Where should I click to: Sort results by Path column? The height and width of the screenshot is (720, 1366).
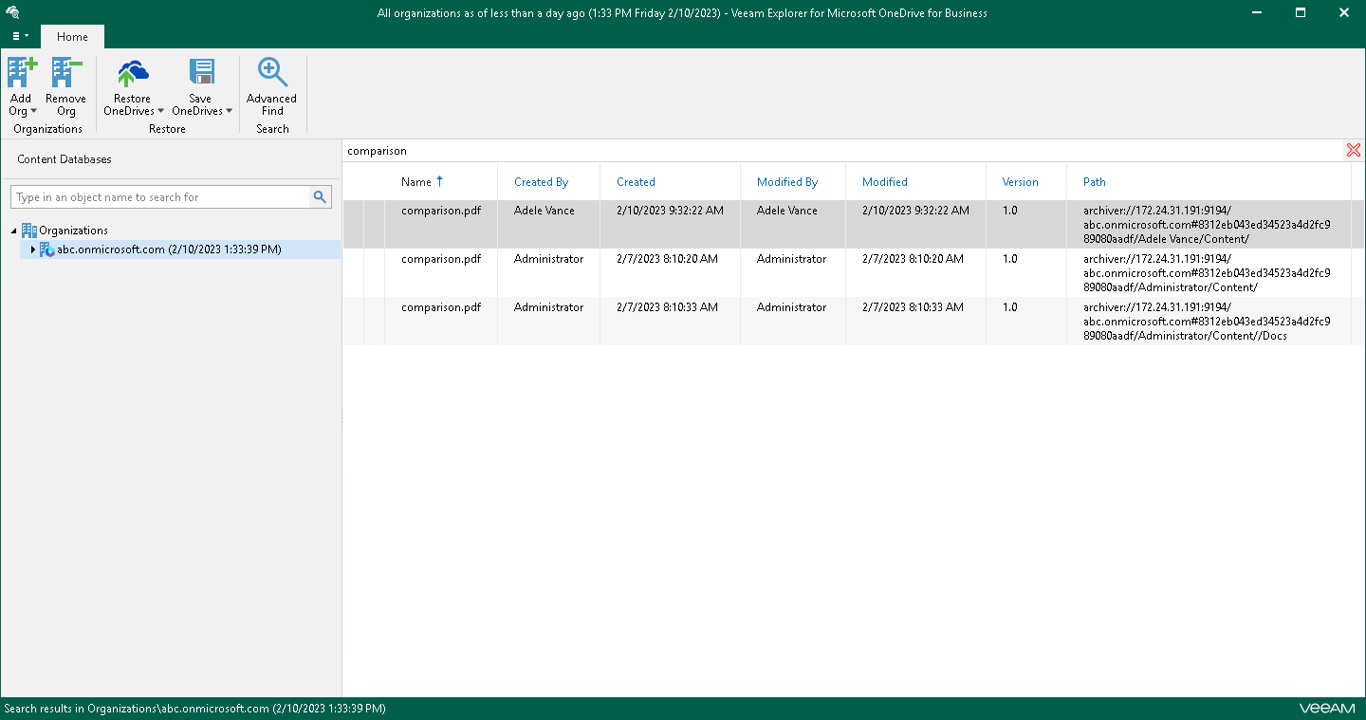click(x=1095, y=182)
